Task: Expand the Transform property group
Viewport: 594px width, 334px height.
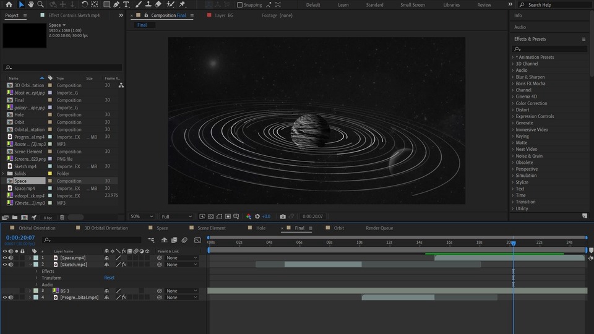Action: pyautogui.click(x=37, y=278)
